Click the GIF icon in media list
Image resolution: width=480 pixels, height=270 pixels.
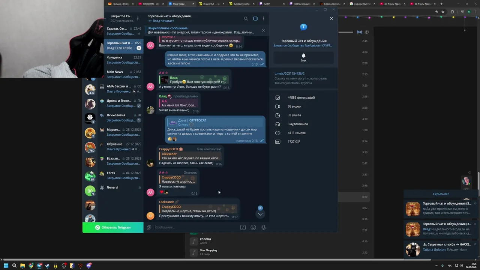(277, 142)
